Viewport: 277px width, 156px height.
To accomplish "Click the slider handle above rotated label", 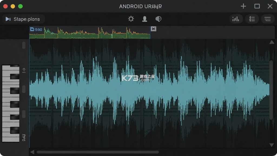I will (24, 114).
